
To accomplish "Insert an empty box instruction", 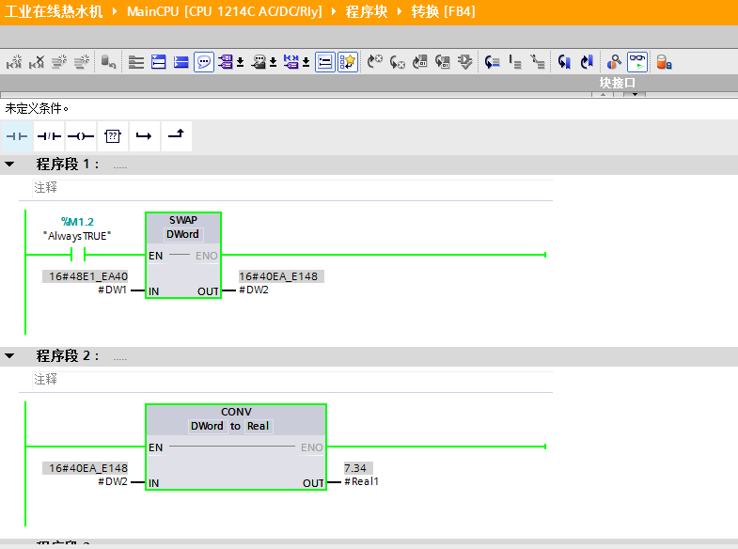I will (113, 136).
